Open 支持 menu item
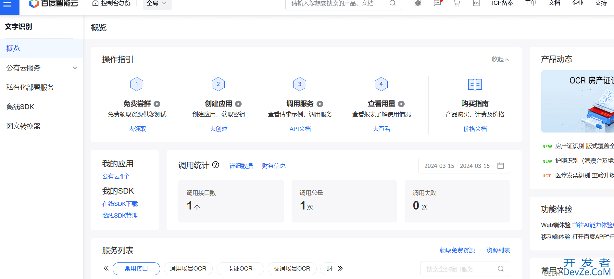 (601, 3)
